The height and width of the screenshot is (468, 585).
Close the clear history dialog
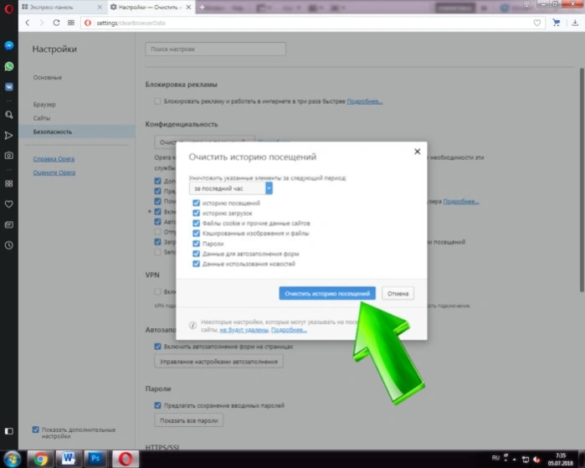(417, 152)
